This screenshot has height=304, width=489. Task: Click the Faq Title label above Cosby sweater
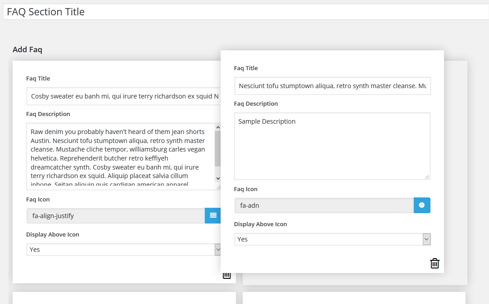[x=38, y=79]
